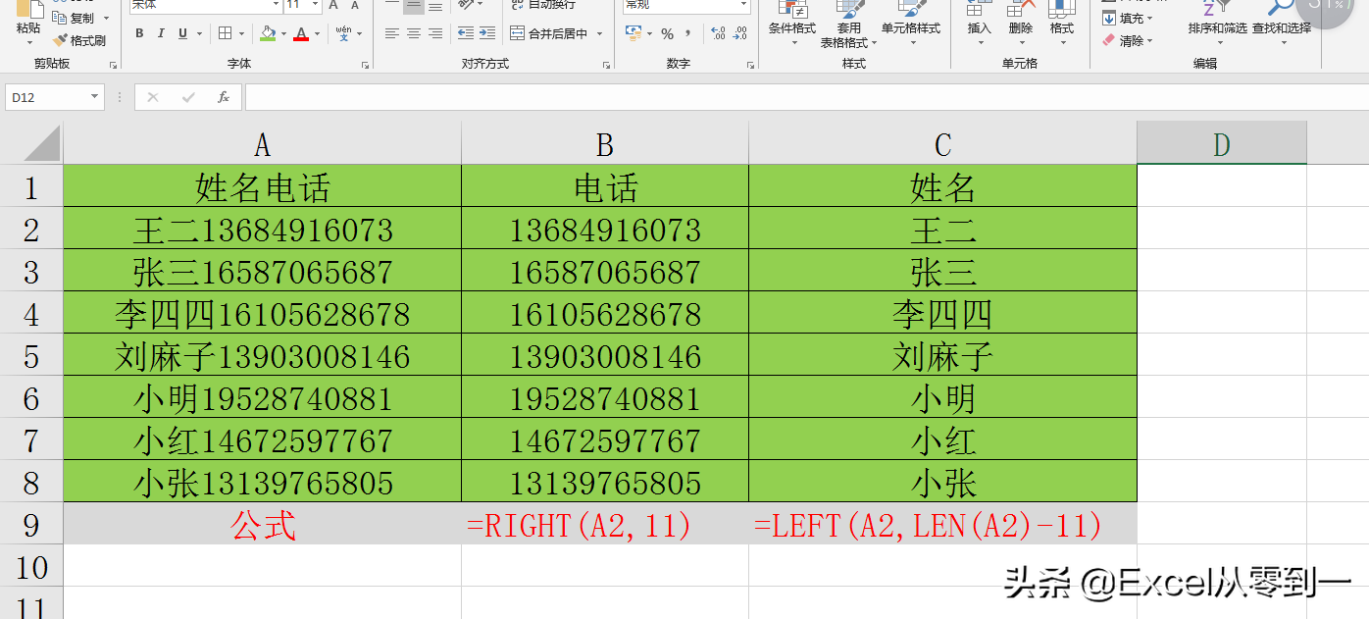The height and width of the screenshot is (619, 1369).
Task: Click the red font color icon
Action: [301, 33]
